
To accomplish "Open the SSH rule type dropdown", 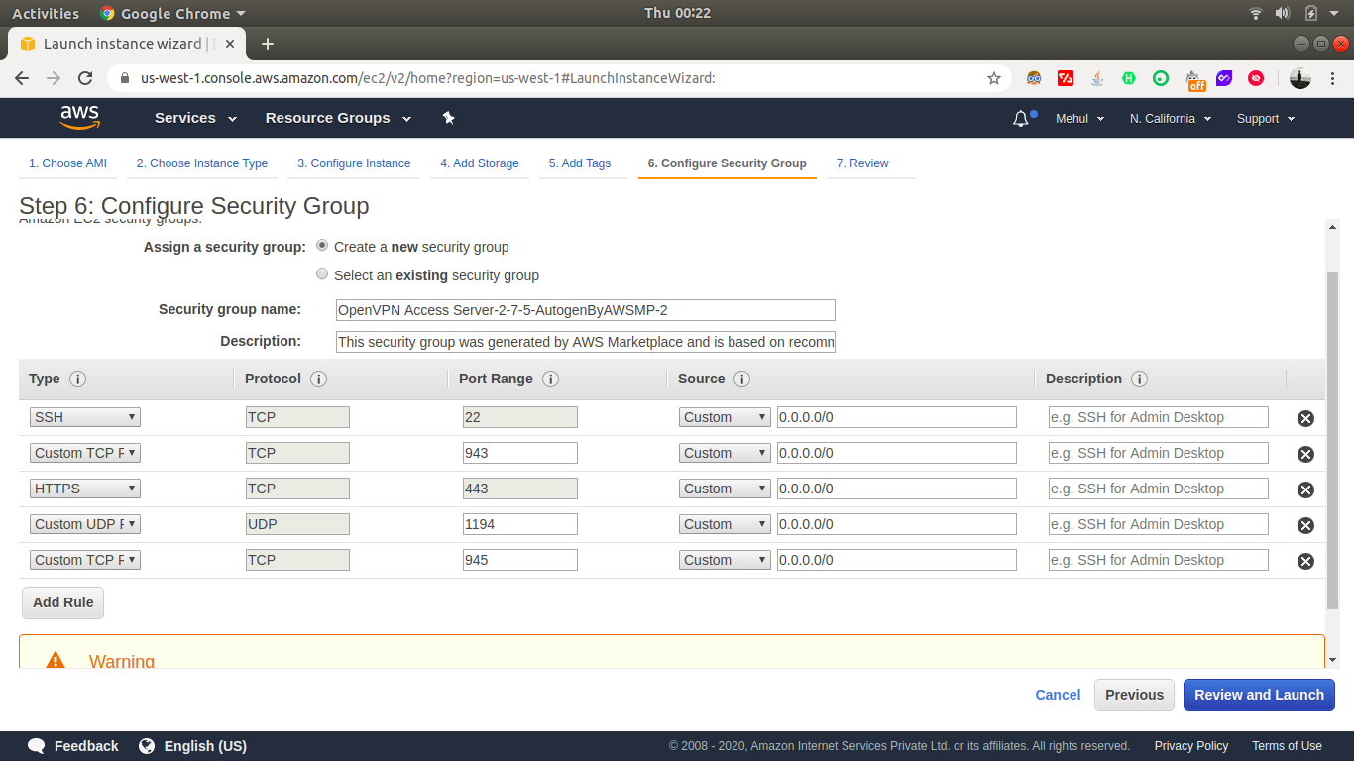I will click(x=85, y=417).
